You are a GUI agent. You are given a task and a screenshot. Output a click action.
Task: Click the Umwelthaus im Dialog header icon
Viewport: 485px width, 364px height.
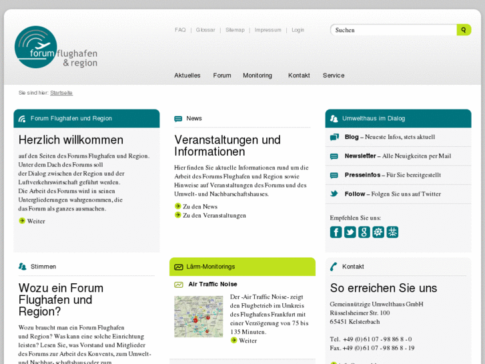[334, 119]
